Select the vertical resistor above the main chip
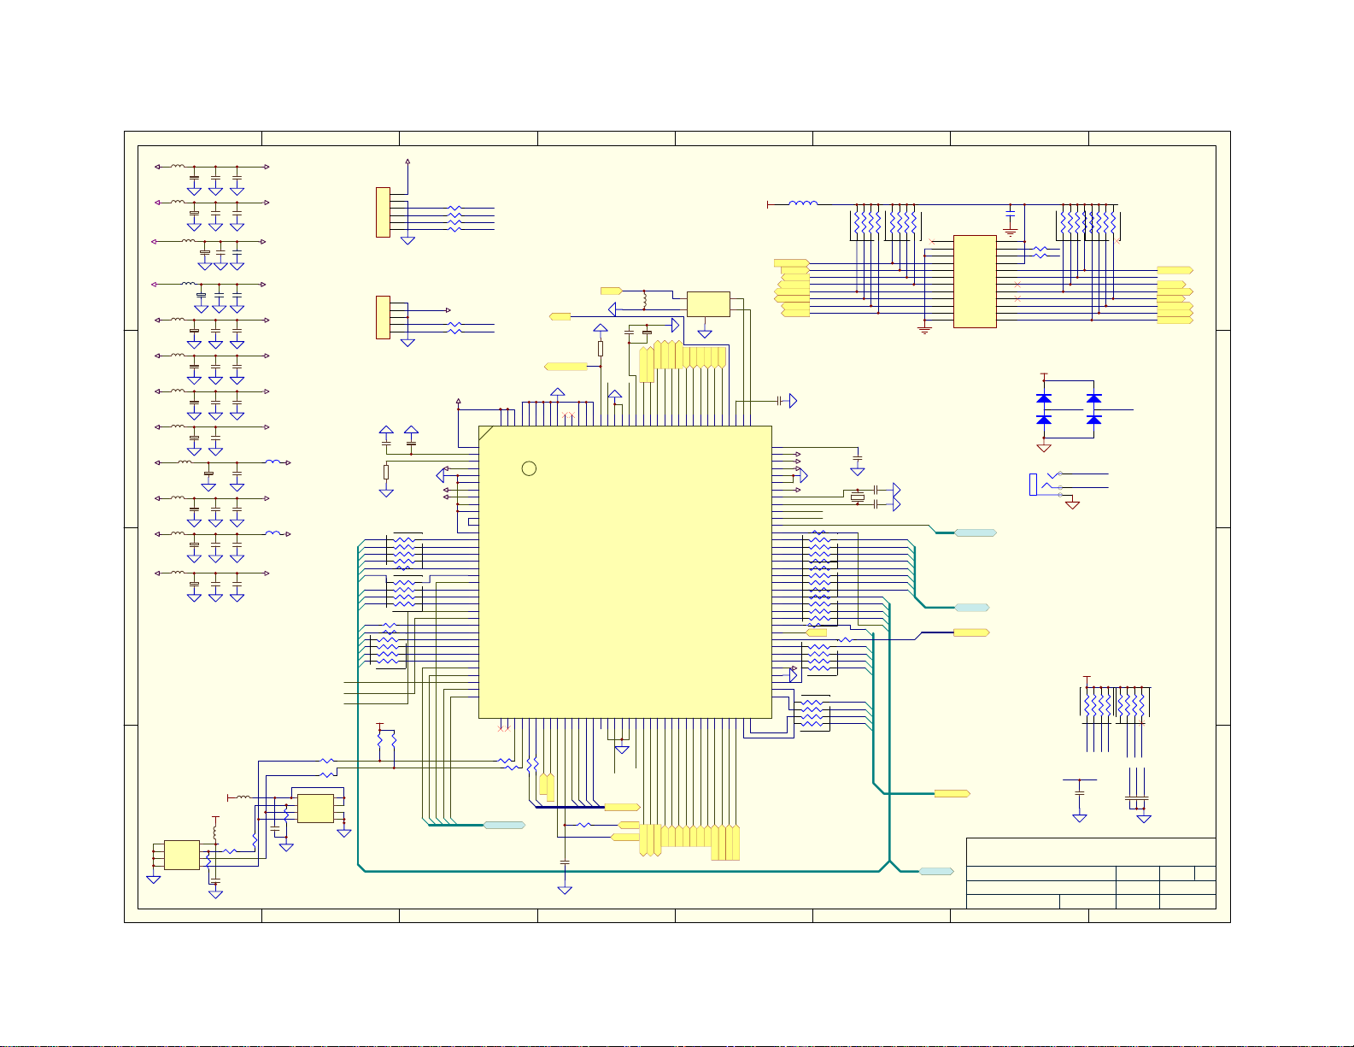1354x1047 pixels. [x=601, y=349]
